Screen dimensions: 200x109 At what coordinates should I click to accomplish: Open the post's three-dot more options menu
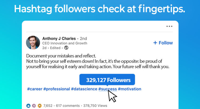[169, 26]
